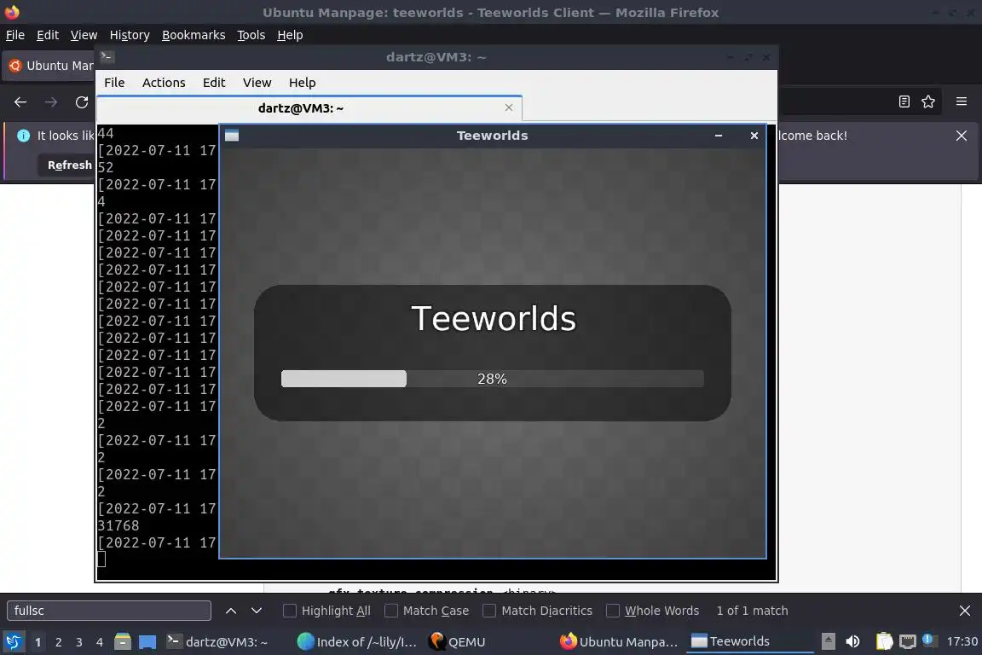Click the Teeworlds 28% loading progress bar
982x655 pixels.
[492, 379]
